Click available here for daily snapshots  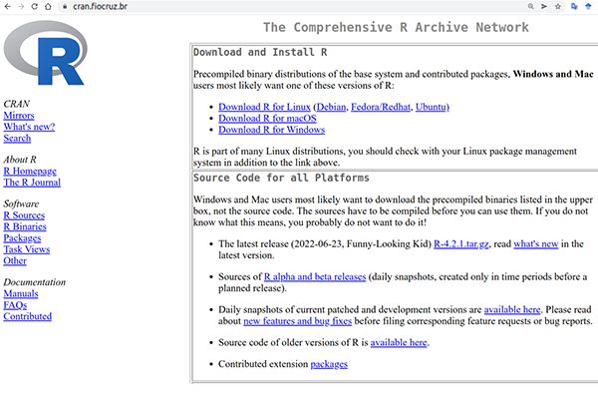(x=512, y=309)
